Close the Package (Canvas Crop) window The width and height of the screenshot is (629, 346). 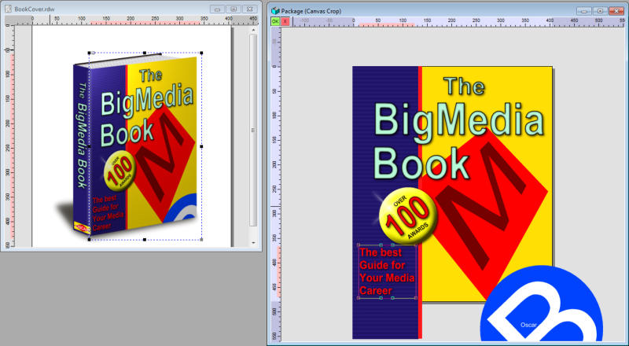coord(616,11)
